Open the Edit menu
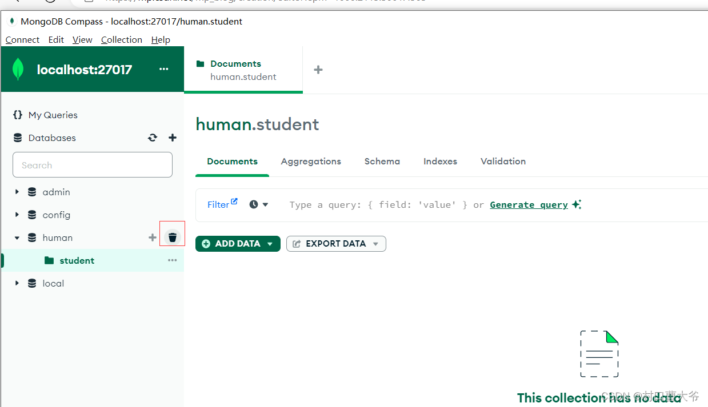708x407 pixels. pyautogui.click(x=56, y=39)
